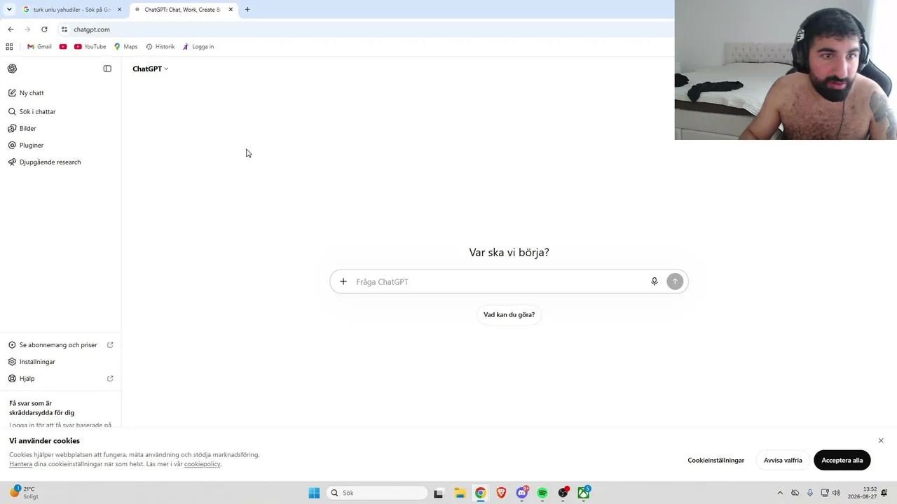Click Avvisa valfria button
The height and width of the screenshot is (504, 897).
click(783, 460)
